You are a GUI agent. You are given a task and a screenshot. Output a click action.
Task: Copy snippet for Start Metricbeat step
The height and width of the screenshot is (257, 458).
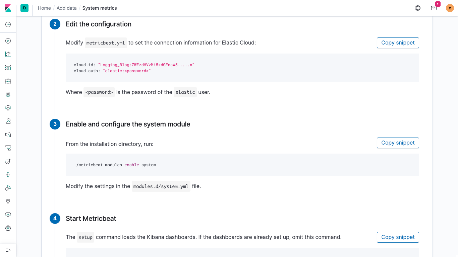click(x=398, y=237)
